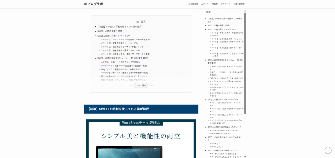335x158 pixels.
Task: In sidebar 目次, open メリット②：記事の執筆スピード
Action: click(x=226, y=39)
